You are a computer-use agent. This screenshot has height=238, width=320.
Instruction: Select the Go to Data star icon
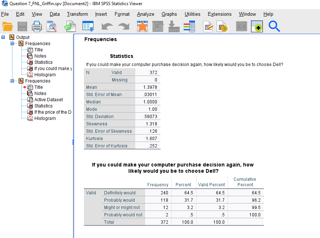[x=142, y=26]
